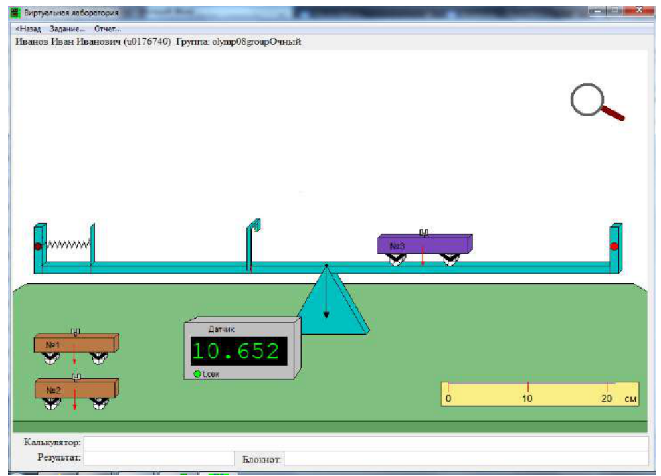Focus the Блокнот text field
Screen dimensions: 661x476
[466, 459]
